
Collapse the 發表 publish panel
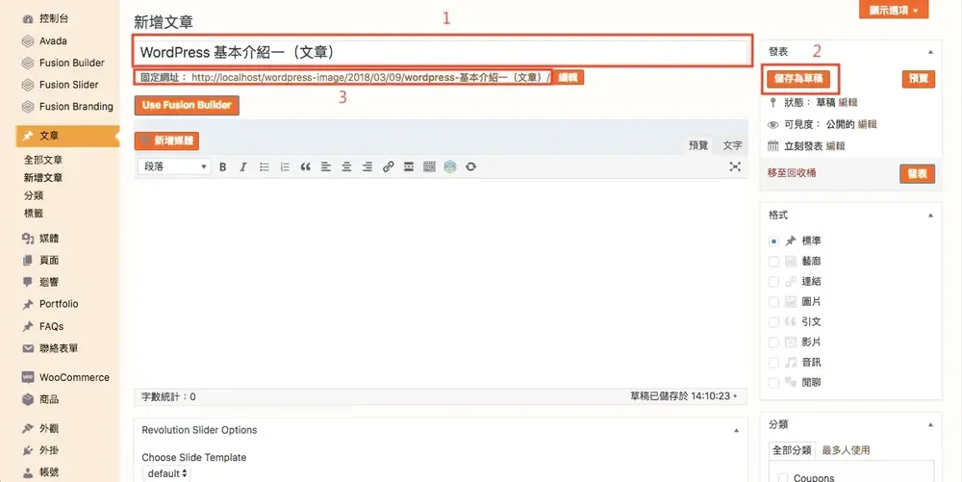coord(930,53)
